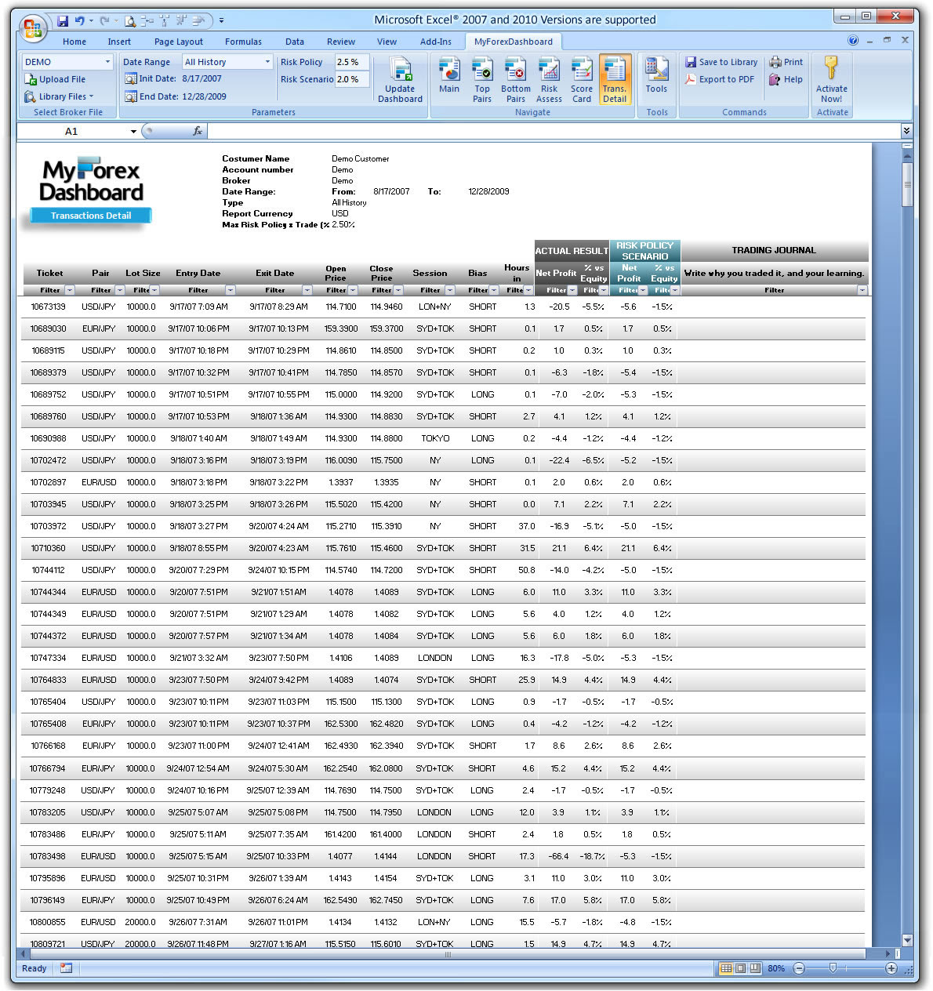Customize Quick Access Toolbar dropdown
This screenshot has width=933, height=991.
221,20
